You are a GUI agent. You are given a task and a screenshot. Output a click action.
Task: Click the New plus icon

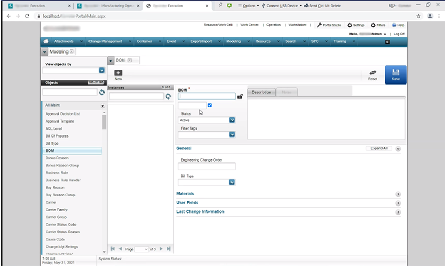point(118,73)
